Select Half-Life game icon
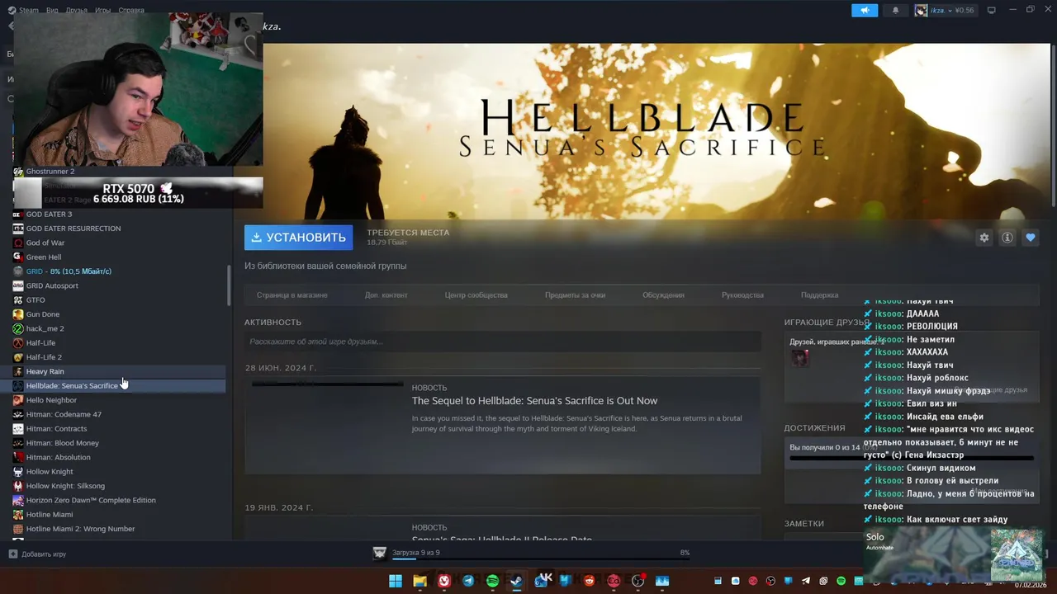The width and height of the screenshot is (1057, 594). (x=18, y=343)
